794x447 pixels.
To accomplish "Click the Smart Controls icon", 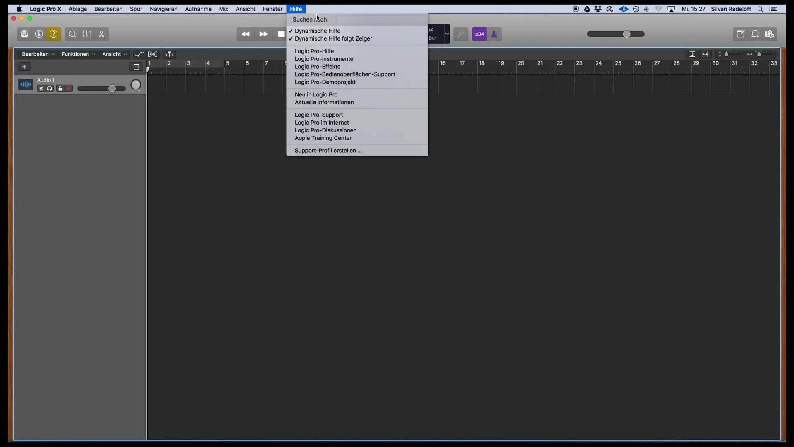I will pos(72,34).
